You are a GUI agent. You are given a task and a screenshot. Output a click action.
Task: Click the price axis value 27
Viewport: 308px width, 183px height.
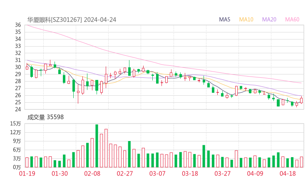pyautogui.click(x=18, y=88)
